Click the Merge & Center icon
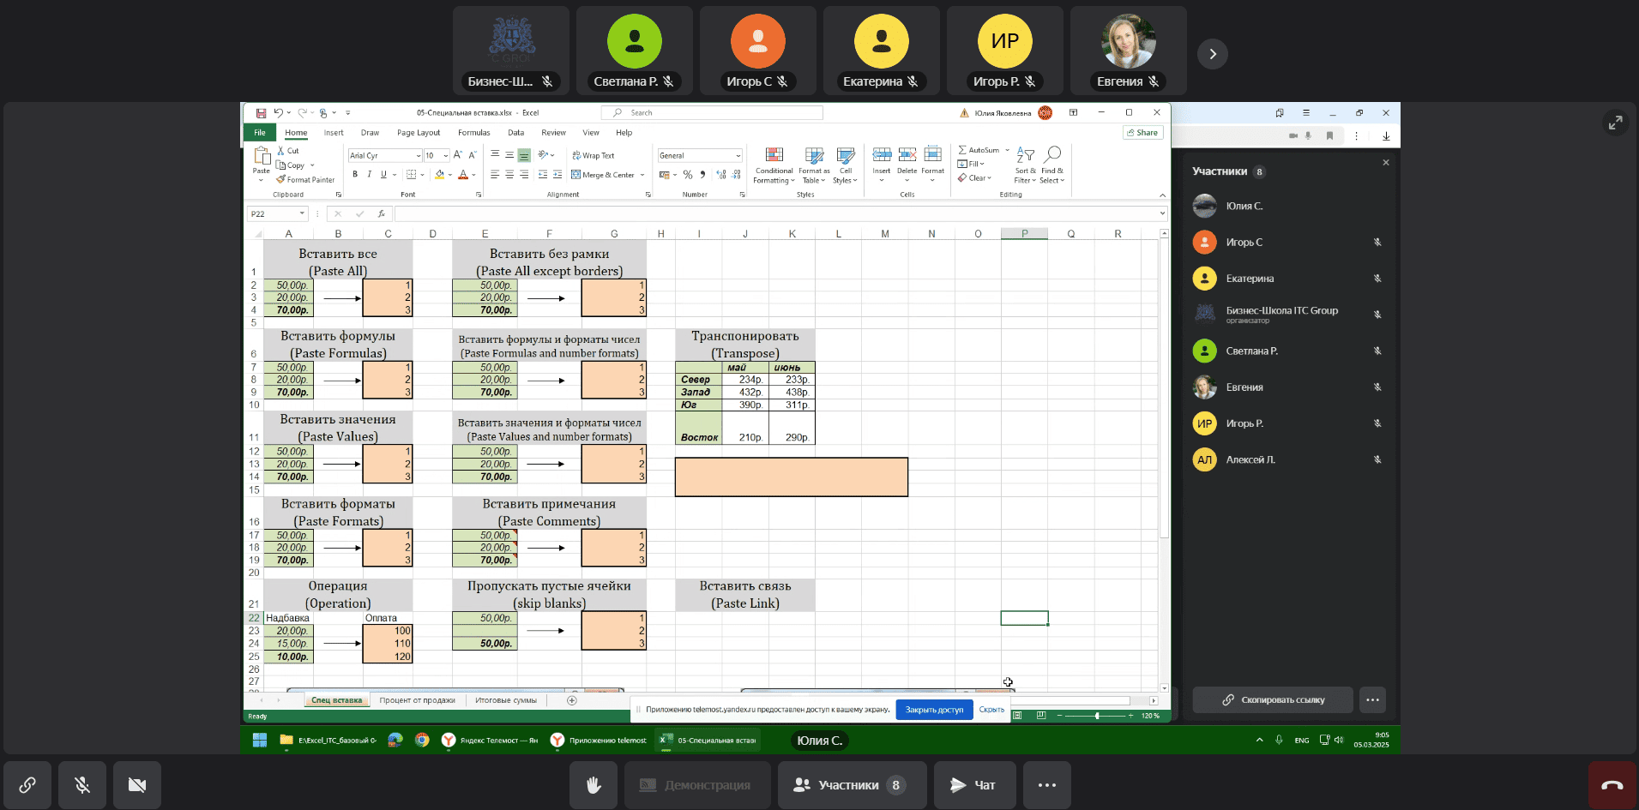This screenshot has width=1639, height=810. click(x=576, y=175)
